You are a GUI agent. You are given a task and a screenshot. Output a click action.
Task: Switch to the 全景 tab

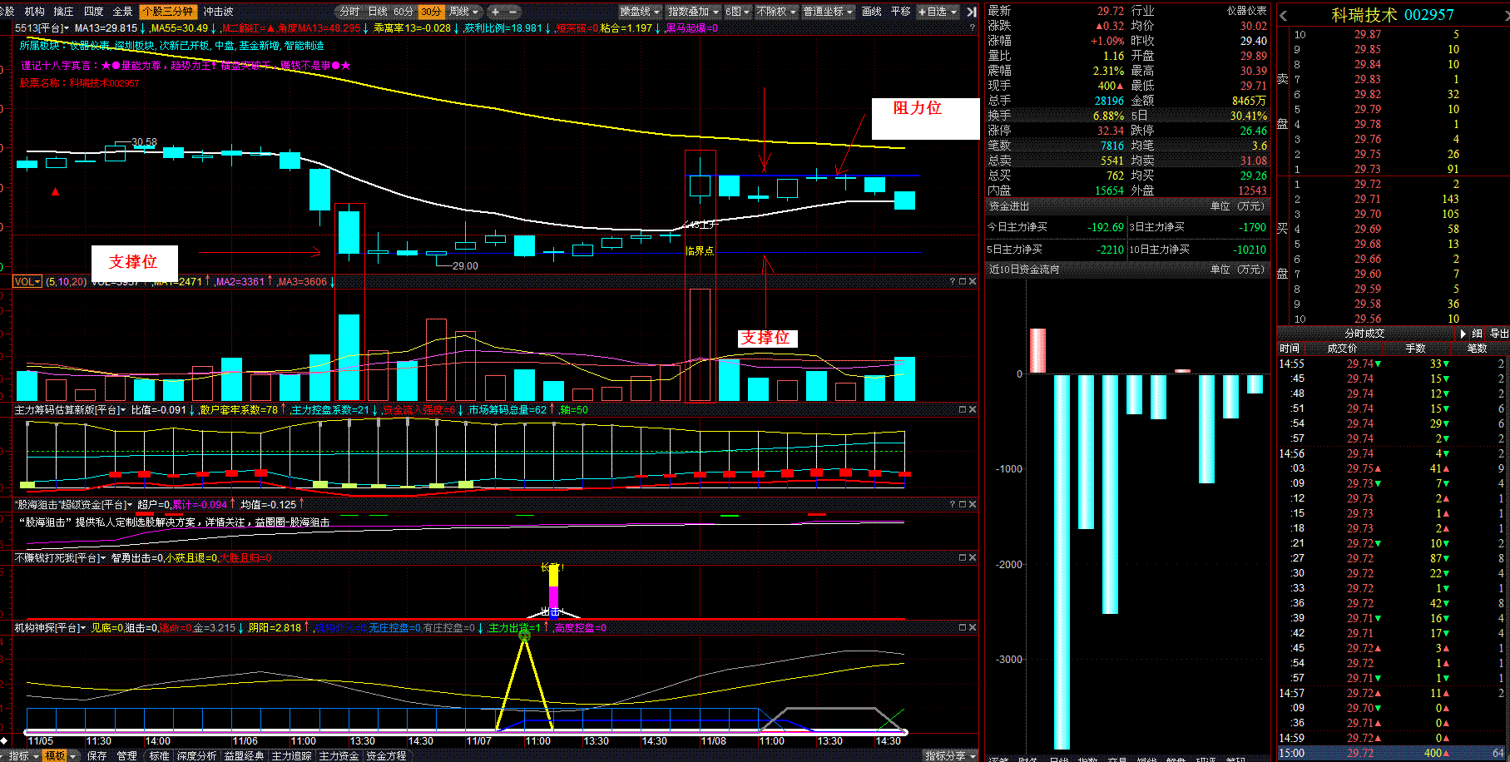tap(122, 12)
